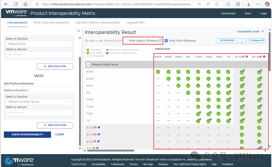Click the purple support icon on vCenter 6.7 U1 row

point(98,141)
